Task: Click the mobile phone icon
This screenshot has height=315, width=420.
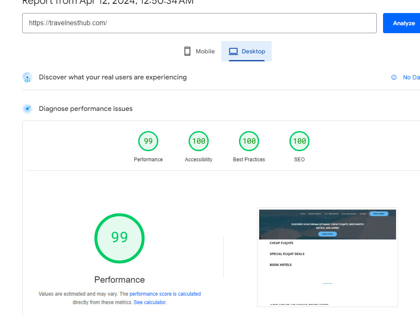Action: (x=187, y=51)
